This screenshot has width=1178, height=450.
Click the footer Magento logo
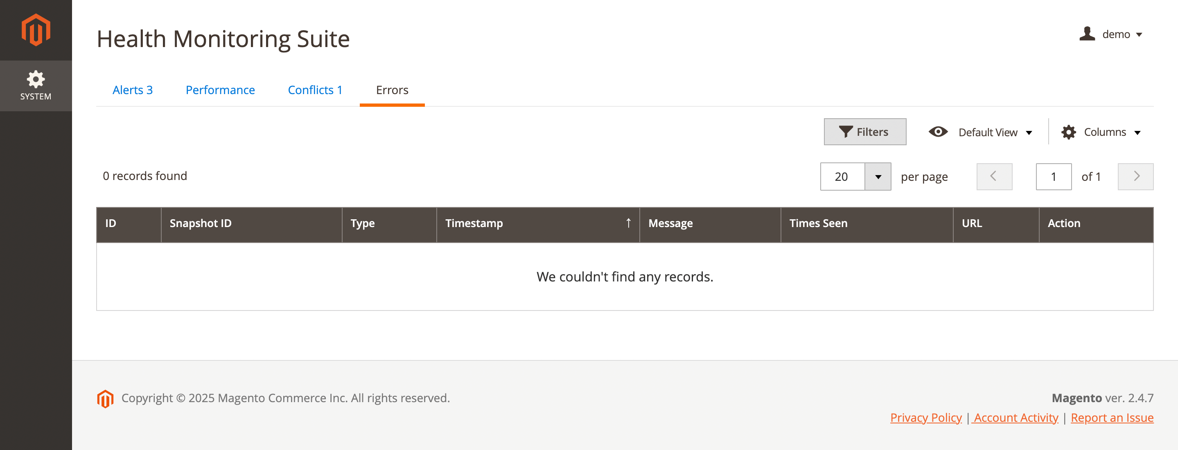coord(105,398)
